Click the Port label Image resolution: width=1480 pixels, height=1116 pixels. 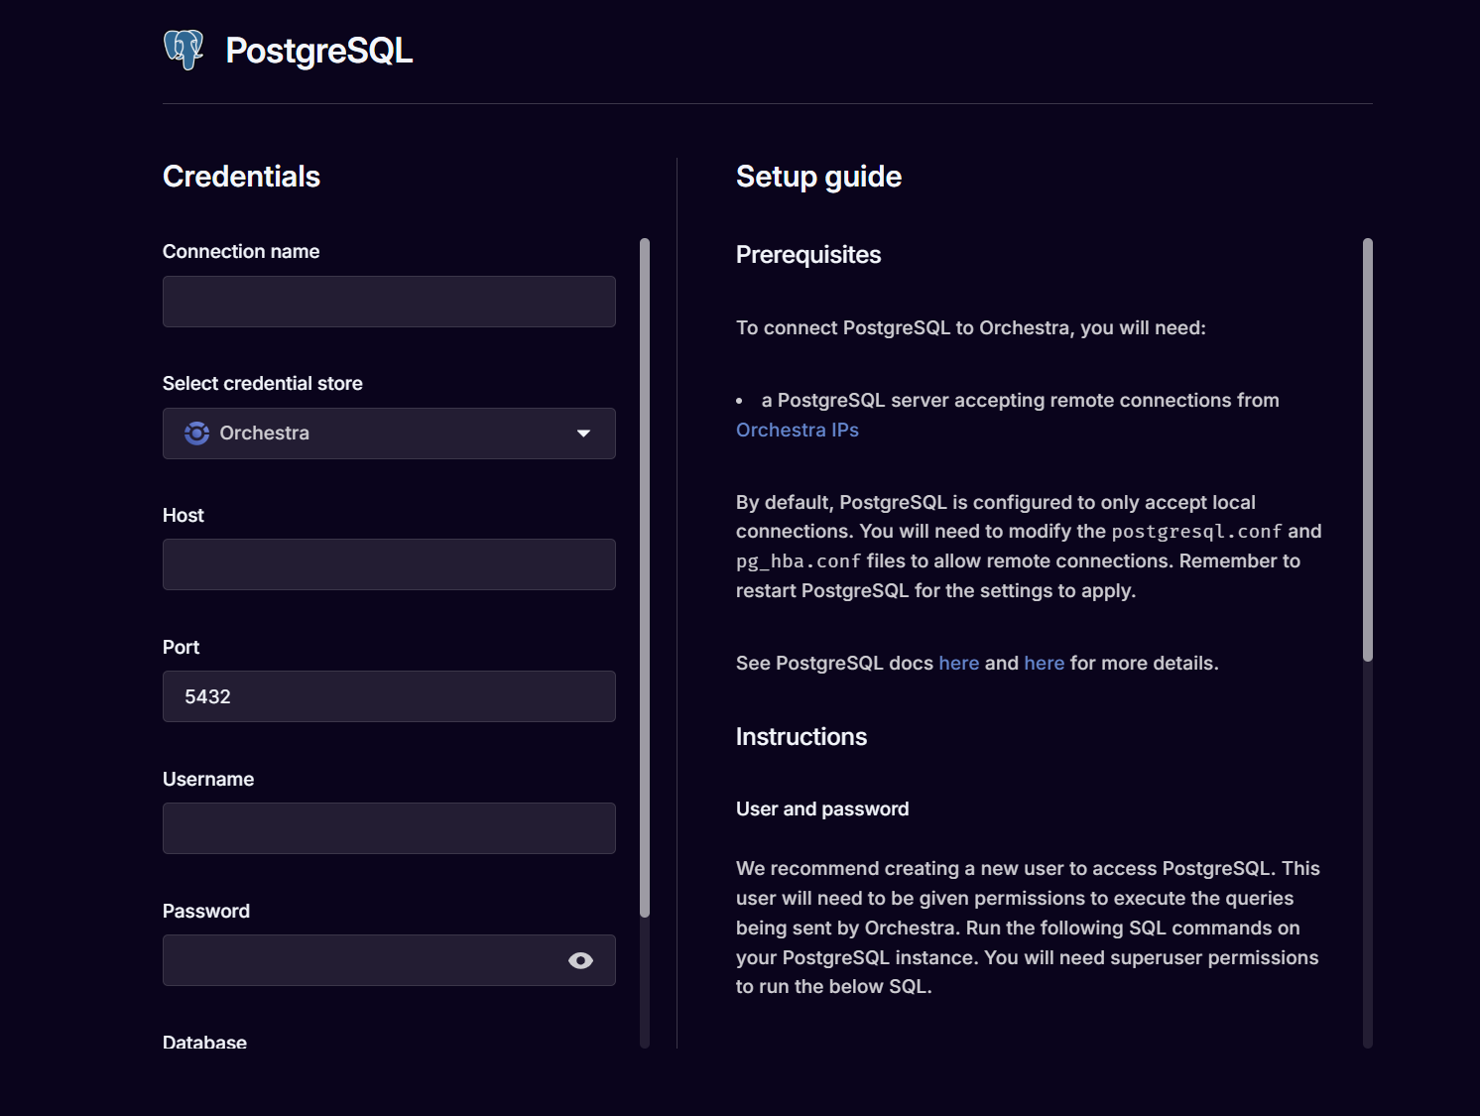click(181, 647)
